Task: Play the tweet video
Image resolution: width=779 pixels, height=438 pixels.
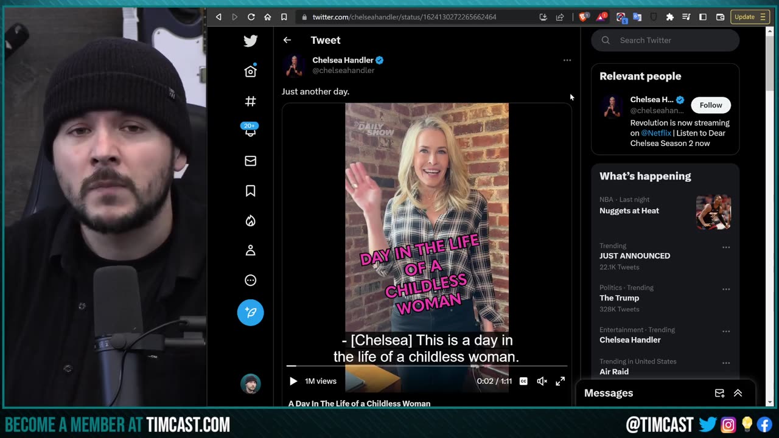Action: (x=293, y=381)
